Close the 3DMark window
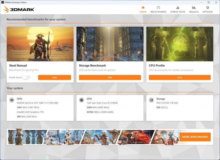 pyautogui.click(x=216, y=2)
